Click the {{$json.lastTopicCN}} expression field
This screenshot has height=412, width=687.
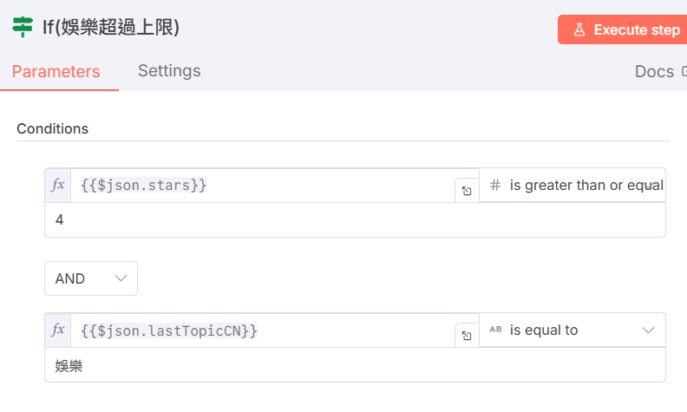pyautogui.click(x=260, y=330)
